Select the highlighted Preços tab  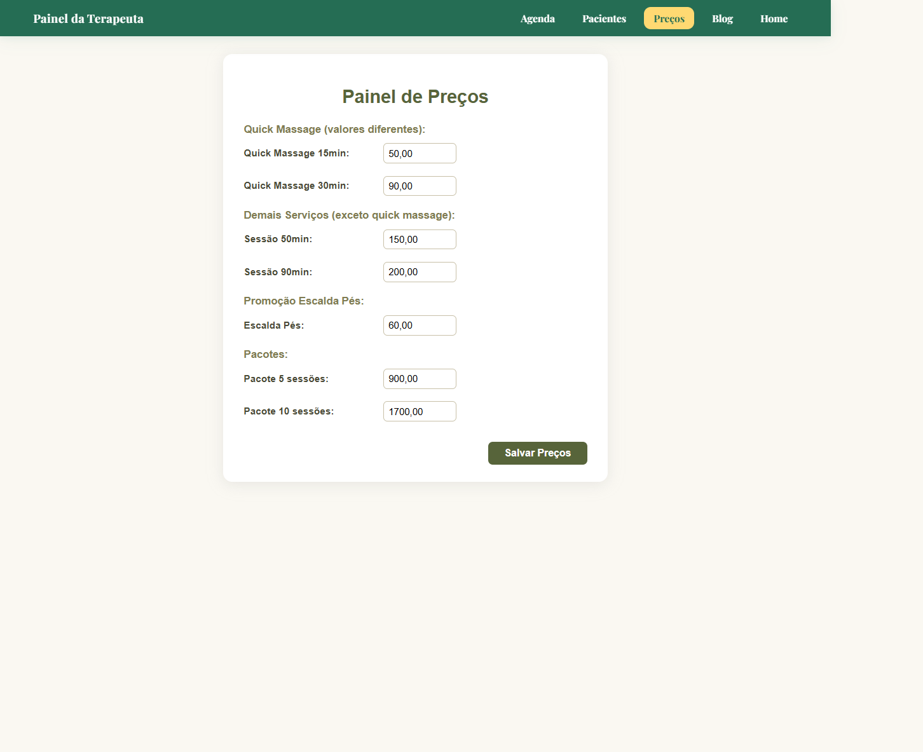[x=669, y=18]
